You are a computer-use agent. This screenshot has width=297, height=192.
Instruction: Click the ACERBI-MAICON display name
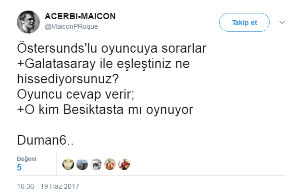coord(80,16)
